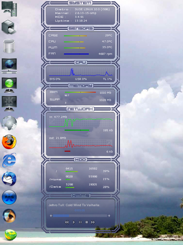Skip to next track in XMMS
The height and width of the screenshot is (245, 183).
pos(93,222)
